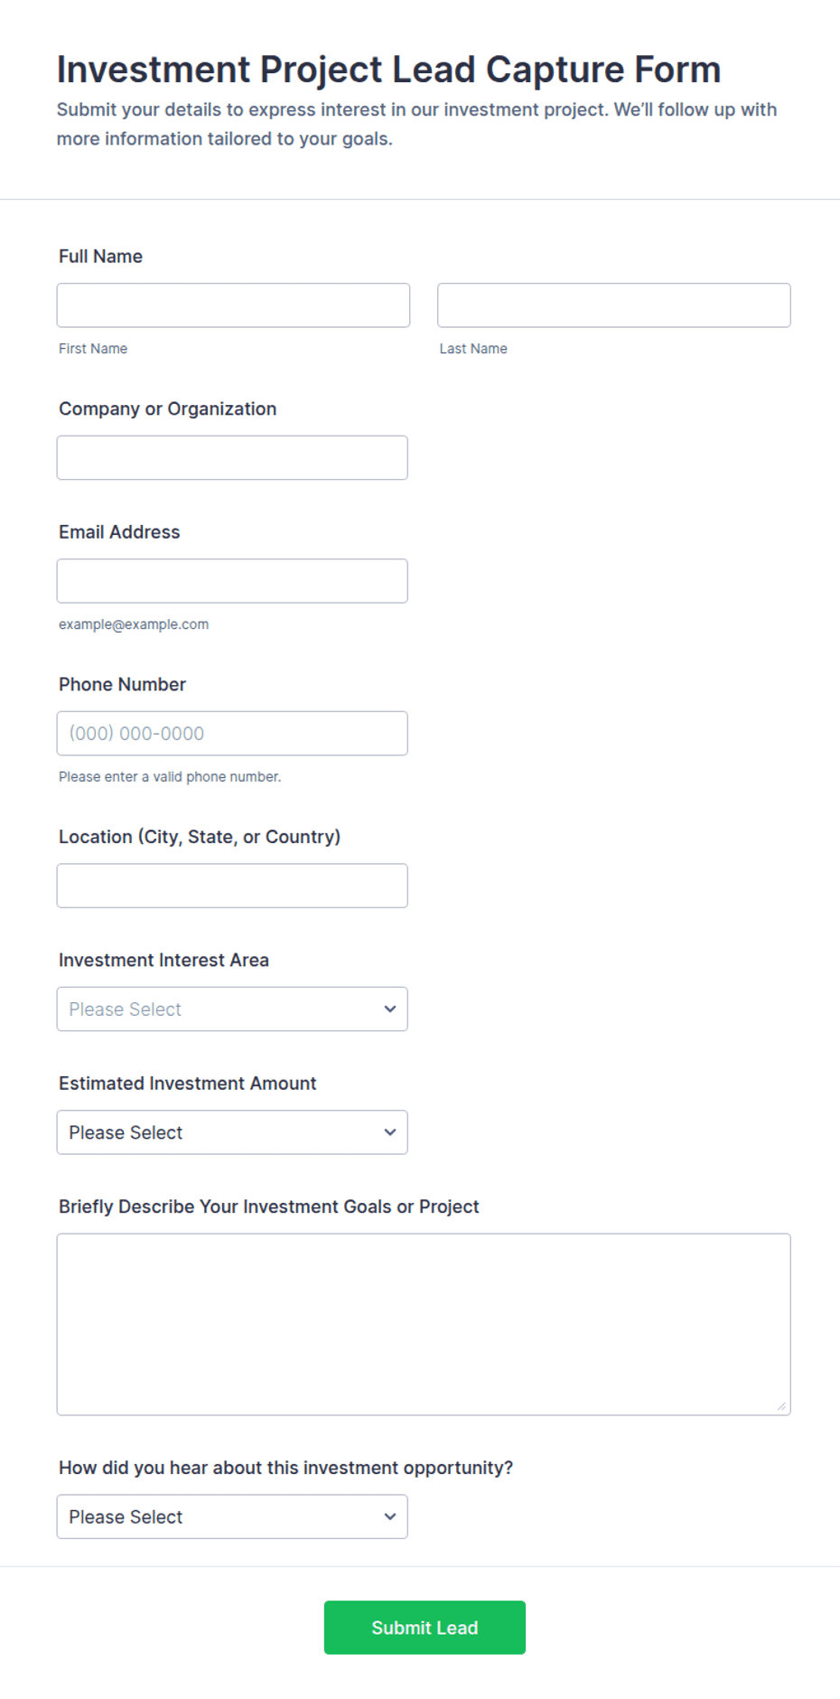Viewport: 840px width, 1699px height.
Task: Open the Investment Interest Area dropdown
Action: coord(232,1009)
